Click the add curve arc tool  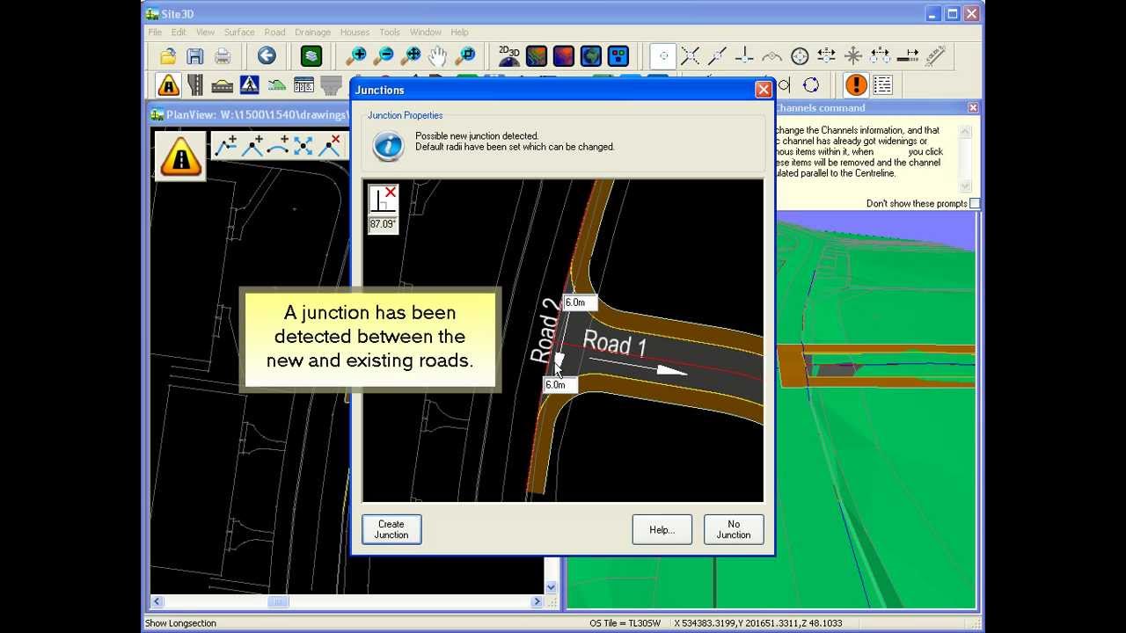pos(278,146)
